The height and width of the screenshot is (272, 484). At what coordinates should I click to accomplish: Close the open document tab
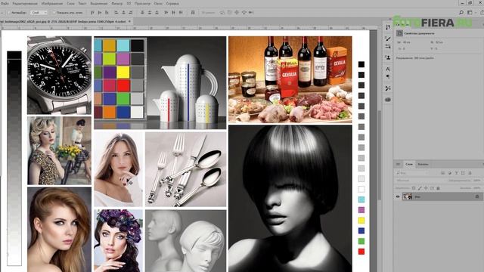(x=129, y=22)
